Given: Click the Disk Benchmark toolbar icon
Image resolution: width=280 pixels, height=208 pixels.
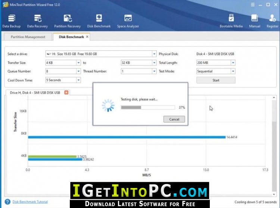Looking at the screenshot, I should click(99, 21).
